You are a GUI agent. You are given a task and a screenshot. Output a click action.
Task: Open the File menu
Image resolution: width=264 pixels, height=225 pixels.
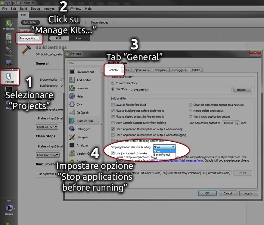pyautogui.click(x=5, y=9)
